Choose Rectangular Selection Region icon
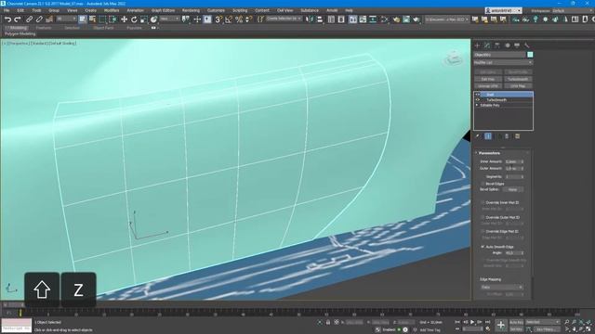 [x=102, y=19]
